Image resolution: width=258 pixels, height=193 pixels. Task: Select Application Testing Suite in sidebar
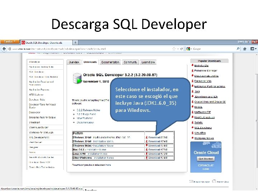[41, 67]
